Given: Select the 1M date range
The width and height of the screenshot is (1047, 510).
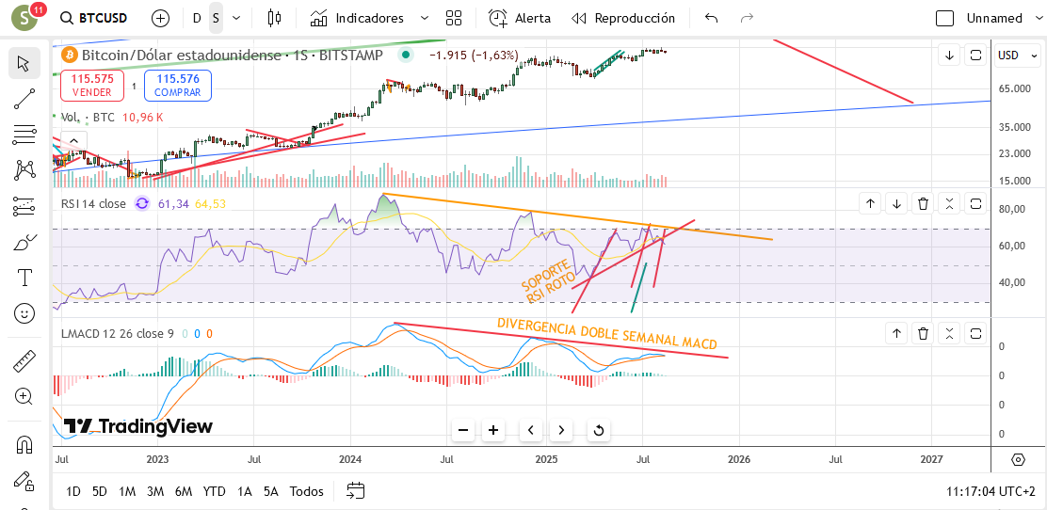Looking at the screenshot, I should click(x=127, y=492).
